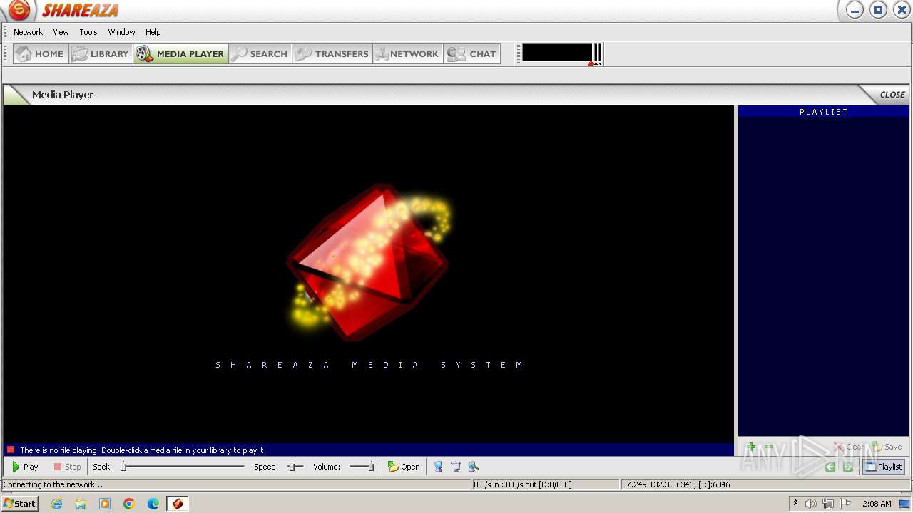
Task: Remove item with playlist minus icon
Action: pos(769,447)
